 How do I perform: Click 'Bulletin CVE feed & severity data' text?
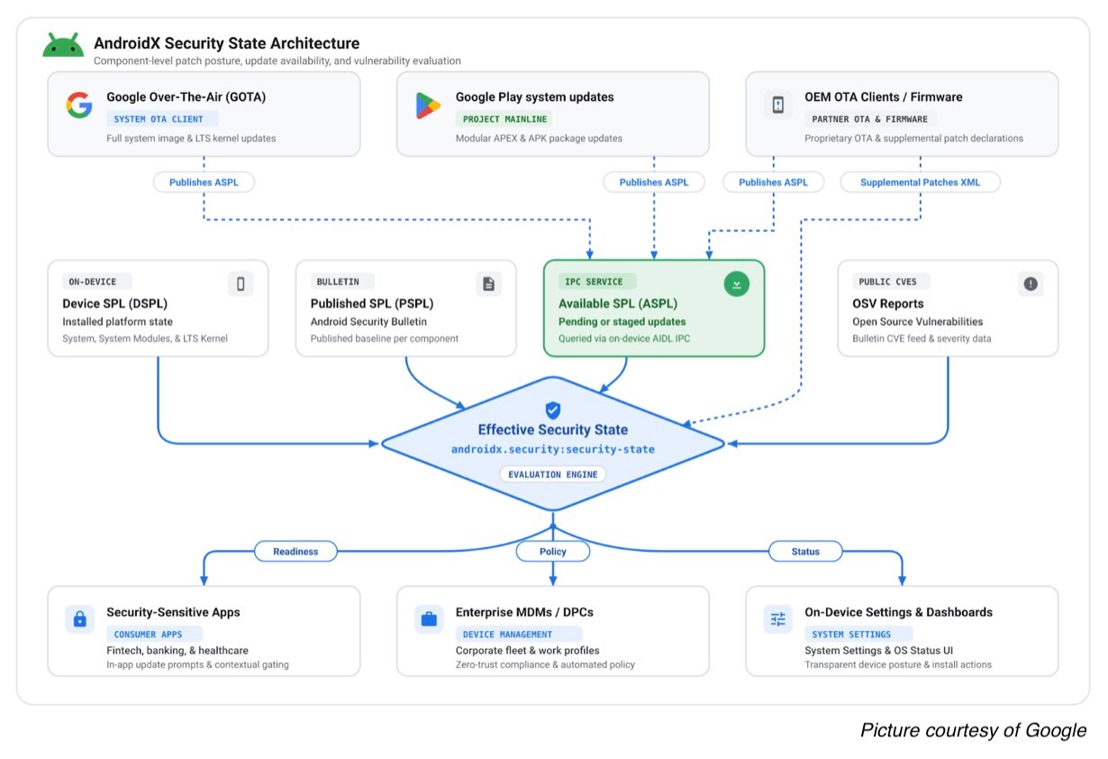click(922, 339)
